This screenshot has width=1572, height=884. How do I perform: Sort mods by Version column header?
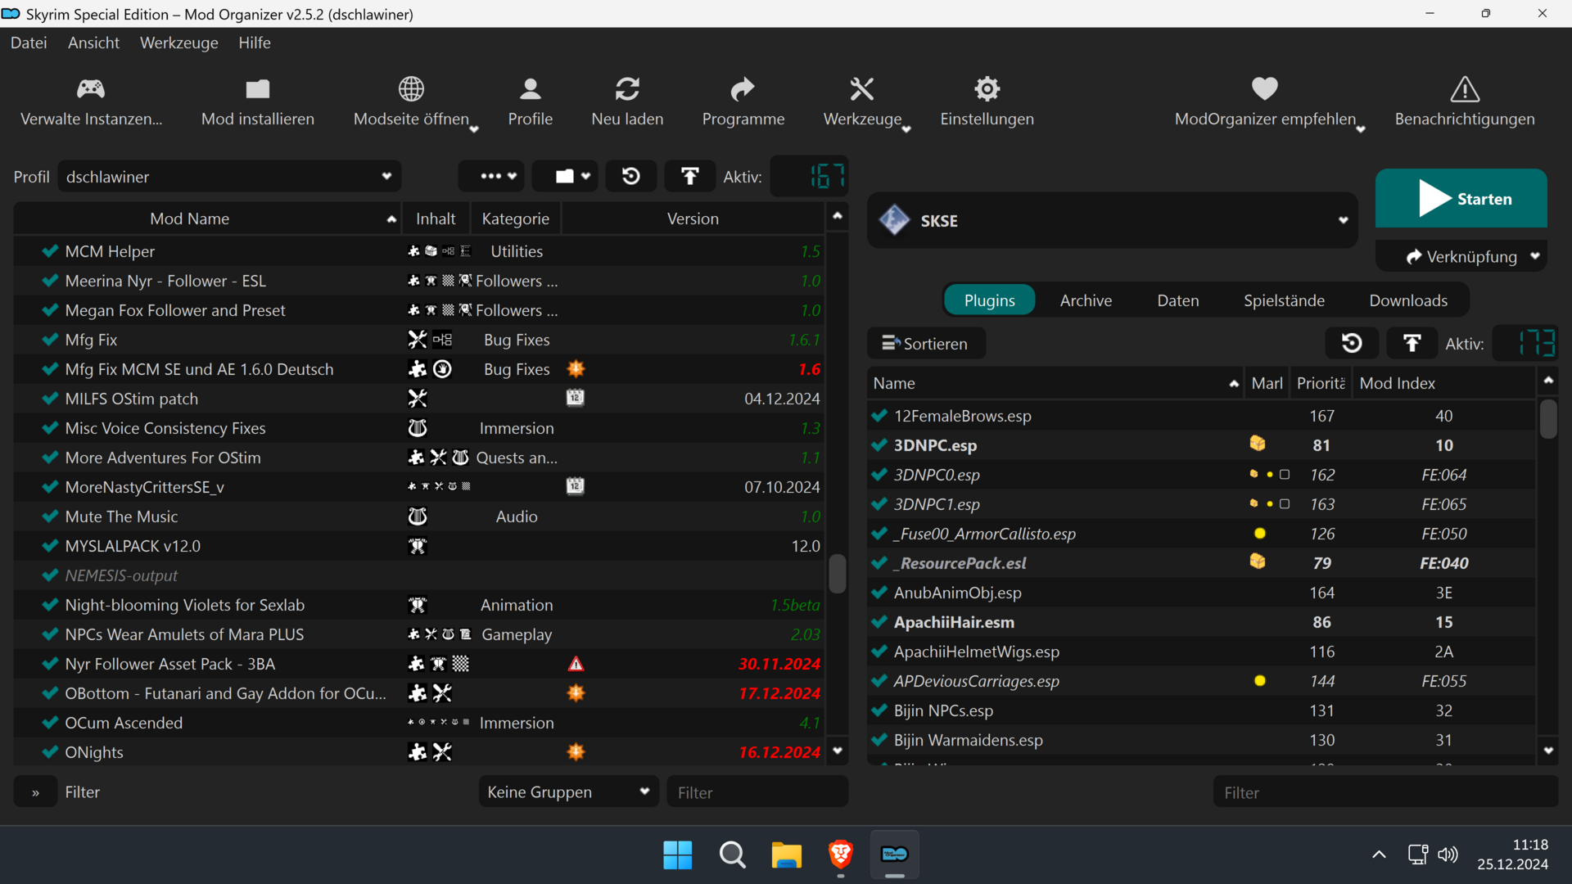[693, 219]
